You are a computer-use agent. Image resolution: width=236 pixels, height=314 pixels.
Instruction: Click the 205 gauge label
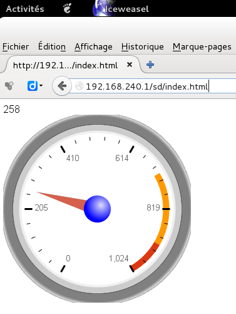41,207
